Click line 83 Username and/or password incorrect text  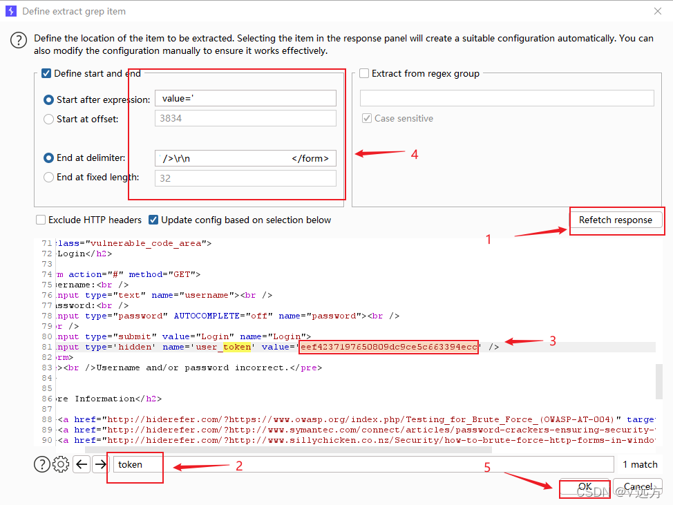tap(193, 368)
